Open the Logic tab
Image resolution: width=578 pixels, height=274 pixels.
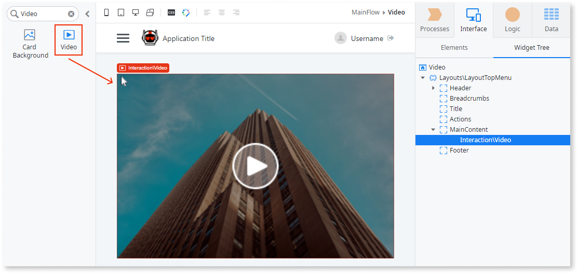[x=513, y=20]
